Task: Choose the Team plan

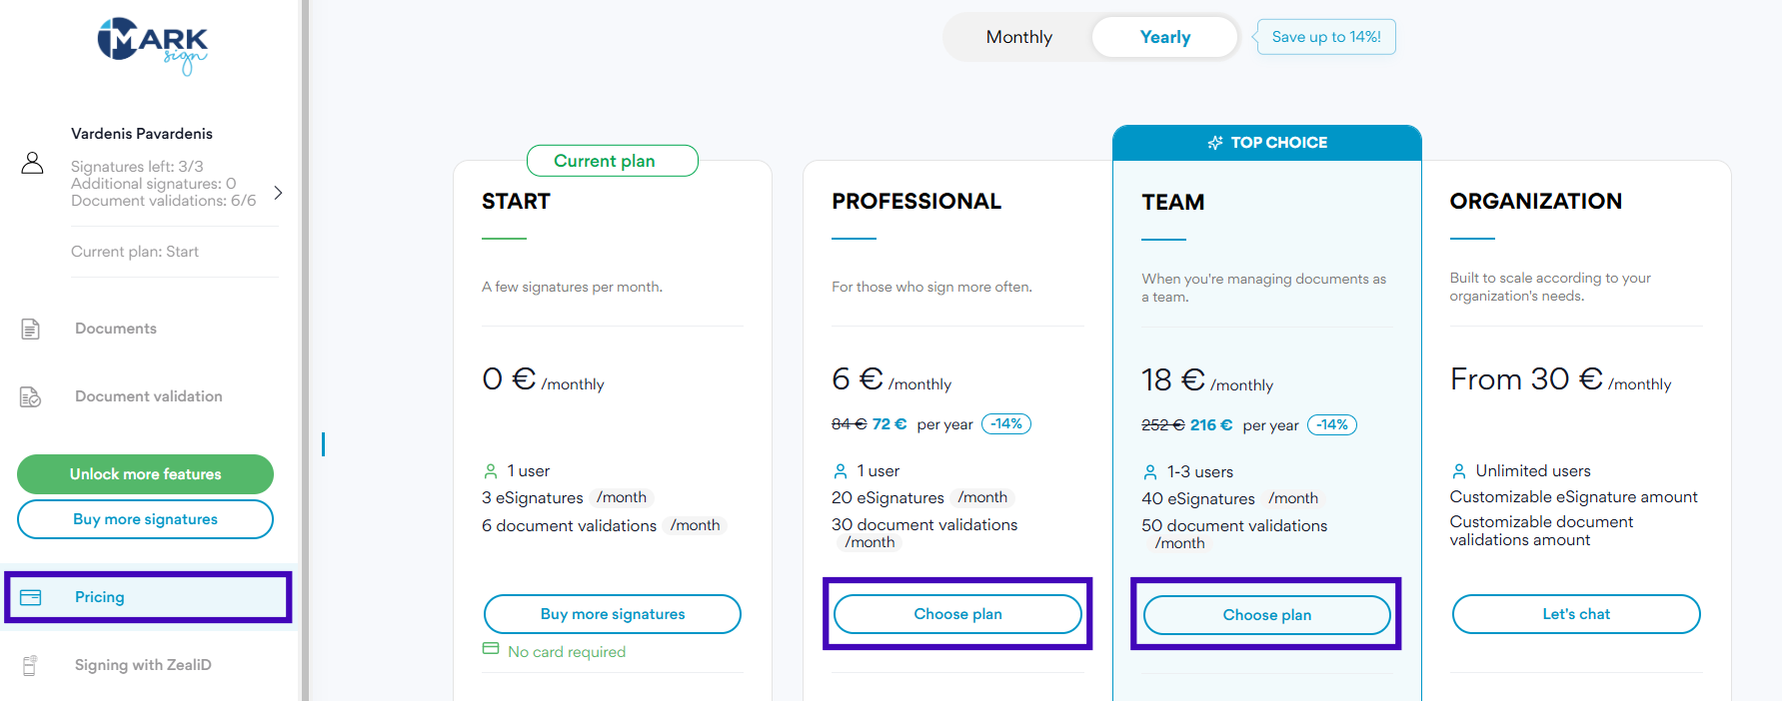Action: click(1266, 615)
